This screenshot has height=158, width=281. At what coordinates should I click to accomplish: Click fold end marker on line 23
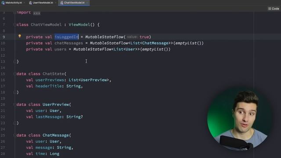coord(14,123)
